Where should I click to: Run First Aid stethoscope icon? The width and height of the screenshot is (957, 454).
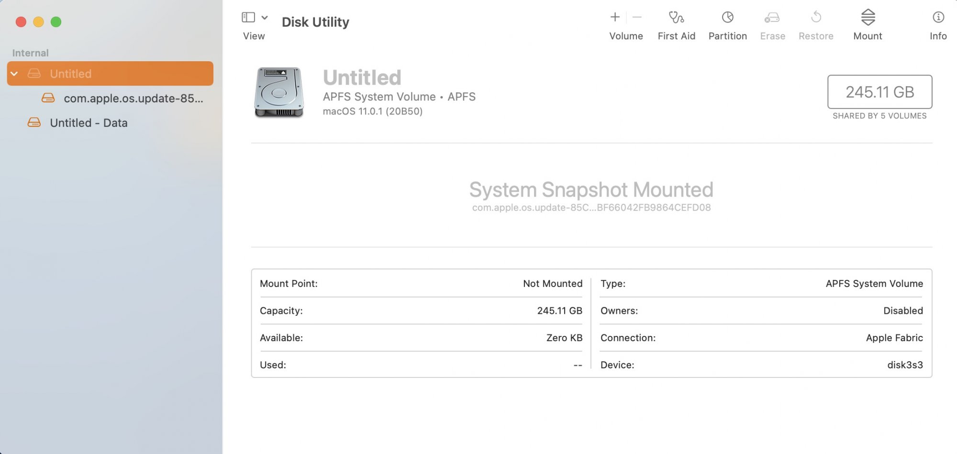point(676,17)
